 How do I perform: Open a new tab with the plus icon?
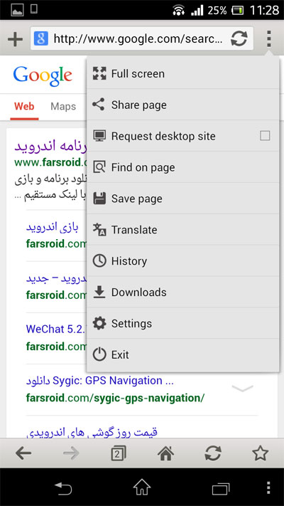click(x=15, y=39)
